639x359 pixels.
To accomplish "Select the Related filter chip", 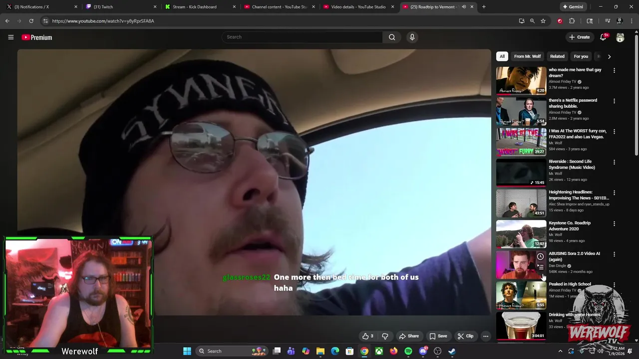I will click(557, 56).
